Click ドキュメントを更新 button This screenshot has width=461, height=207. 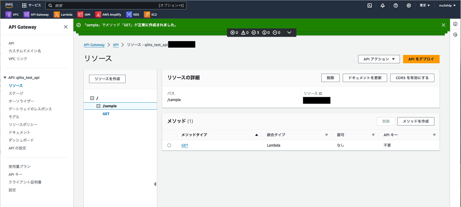(x=365, y=78)
